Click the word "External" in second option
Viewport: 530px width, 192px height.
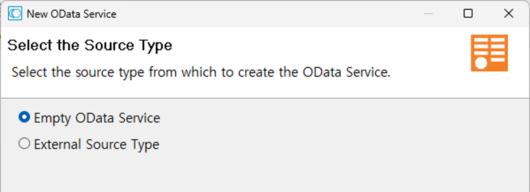(58, 144)
